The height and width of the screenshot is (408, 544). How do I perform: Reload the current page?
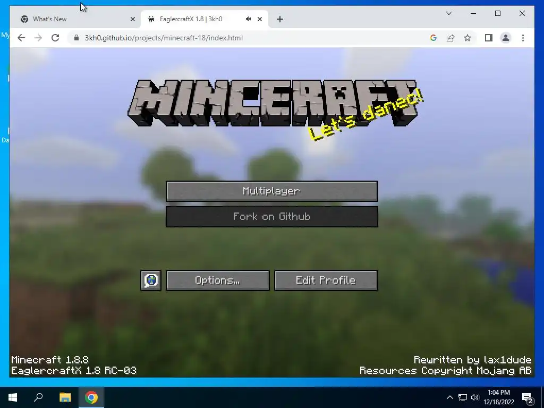(55, 38)
